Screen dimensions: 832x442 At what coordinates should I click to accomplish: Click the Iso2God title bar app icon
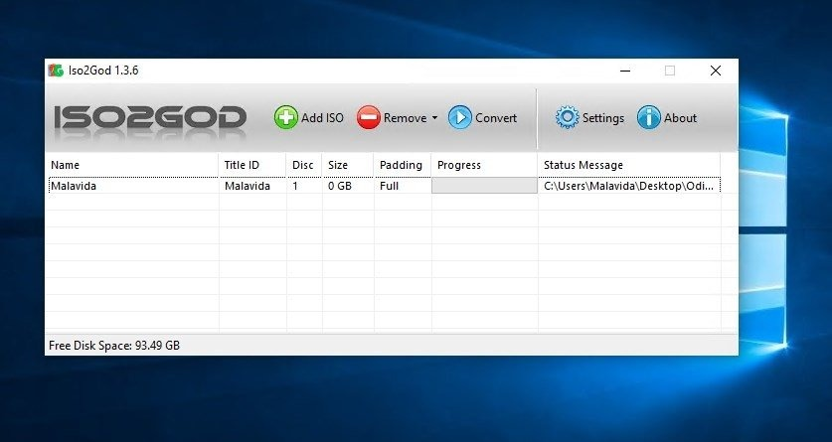pos(56,71)
